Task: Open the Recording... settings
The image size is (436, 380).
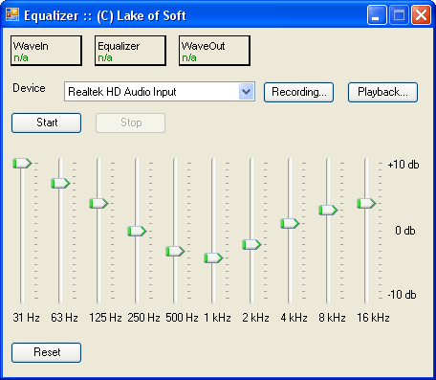Action: (298, 92)
